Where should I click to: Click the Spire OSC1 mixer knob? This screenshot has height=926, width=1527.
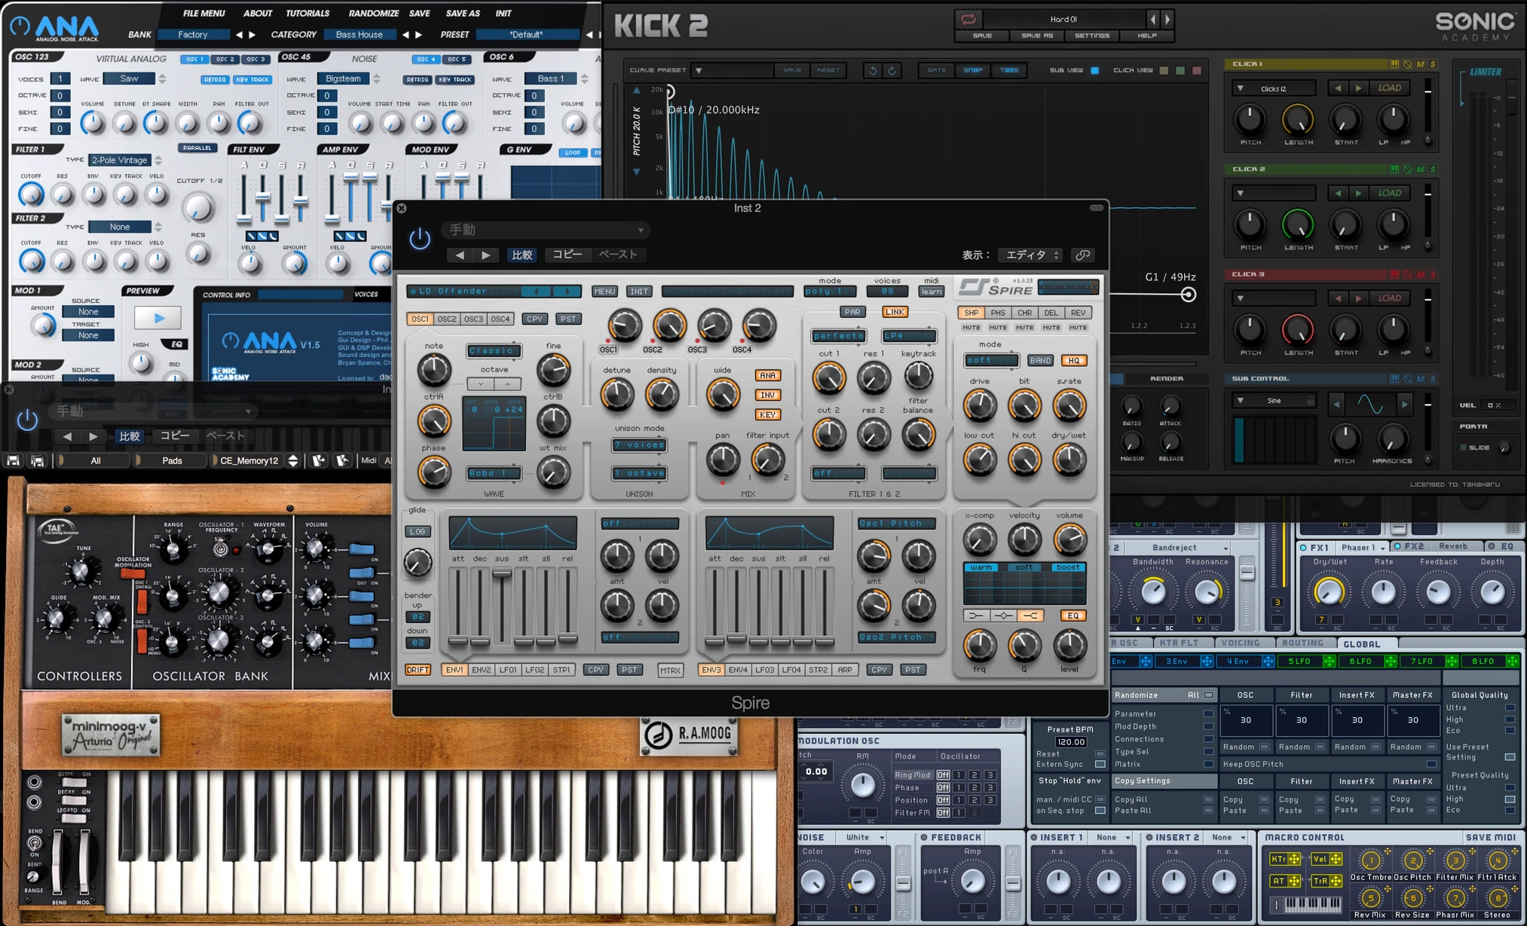point(624,325)
